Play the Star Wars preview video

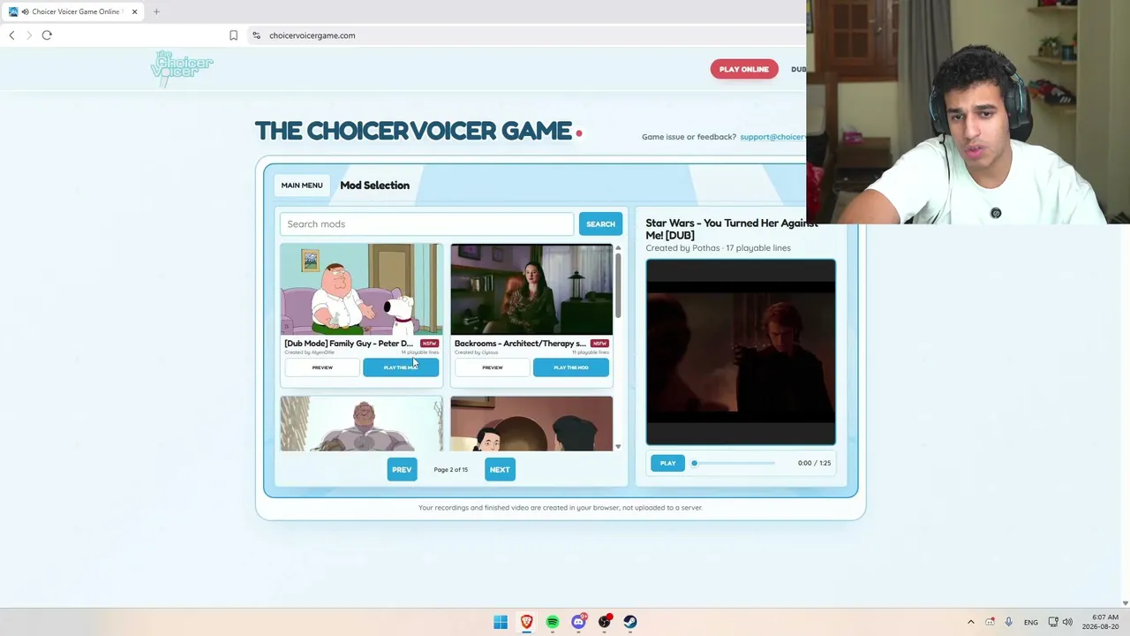667,463
